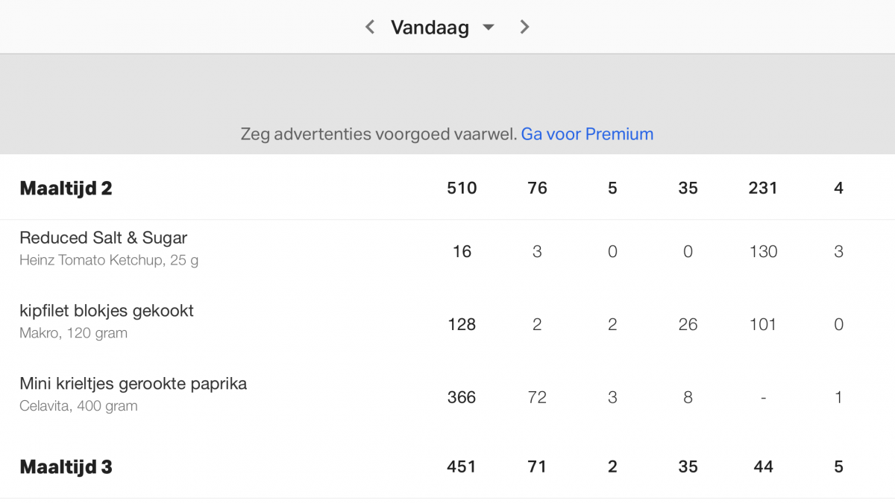This screenshot has width=895, height=503.
Task: Click the 128 calories value for kipfilet
Action: click(x=462, y=325)
